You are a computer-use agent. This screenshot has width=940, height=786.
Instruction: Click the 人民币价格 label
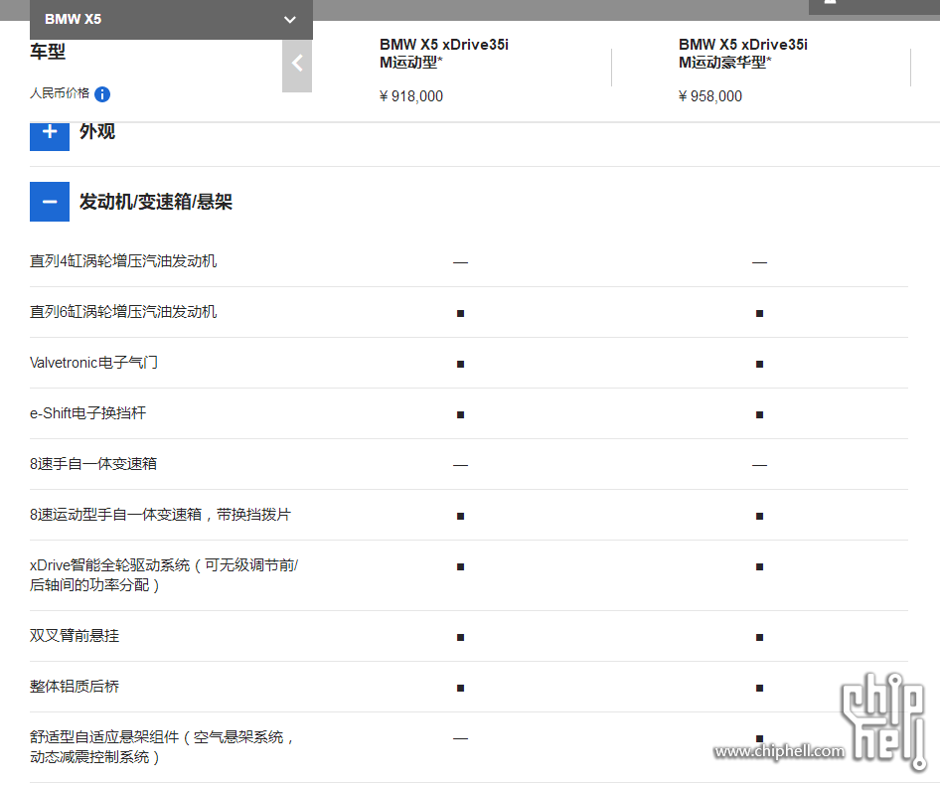(x=60, y=93)
